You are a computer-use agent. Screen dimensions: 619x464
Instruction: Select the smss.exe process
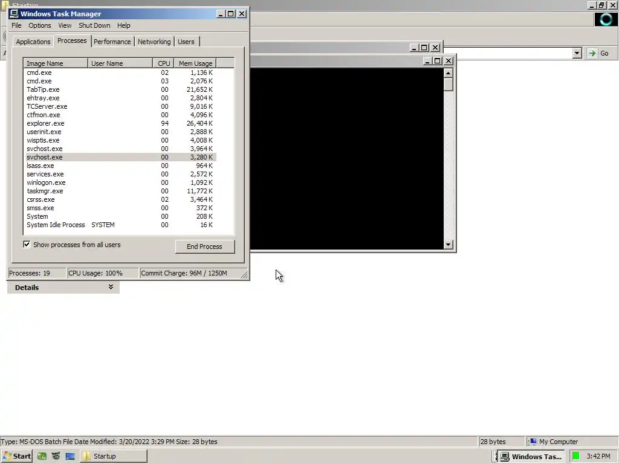click(121, 208)
